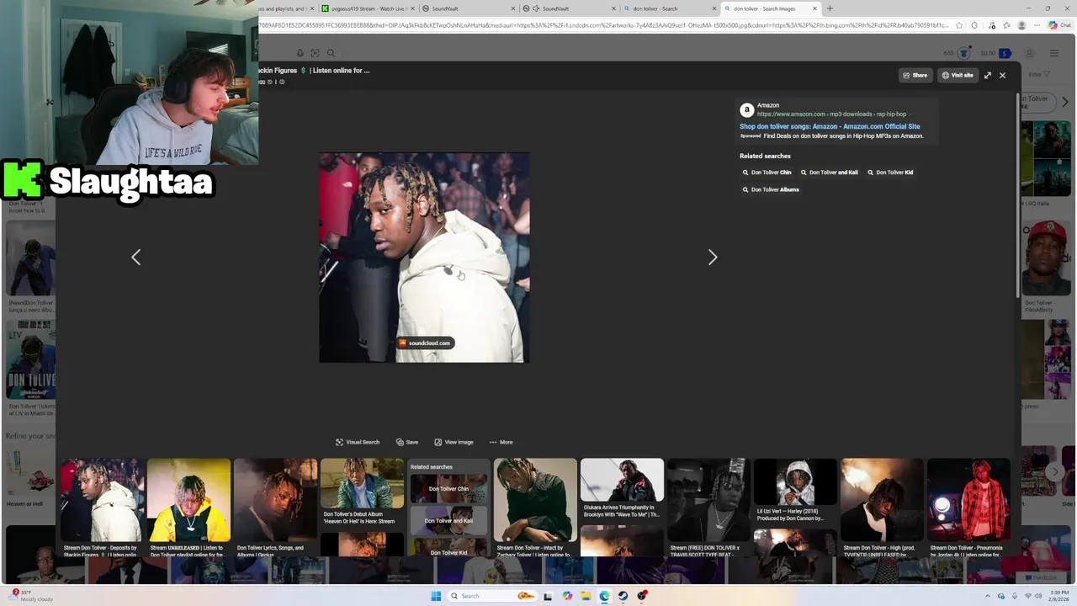The image size is (1077, 606).
Task: Switch to the first SoundVault tab
Action: coord(467,8)
